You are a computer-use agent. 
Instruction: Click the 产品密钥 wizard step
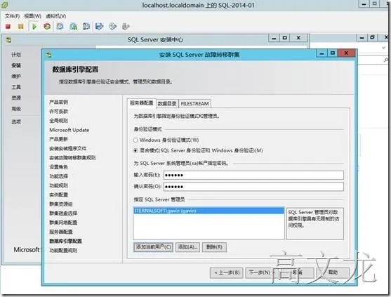[x=58, y=102]
